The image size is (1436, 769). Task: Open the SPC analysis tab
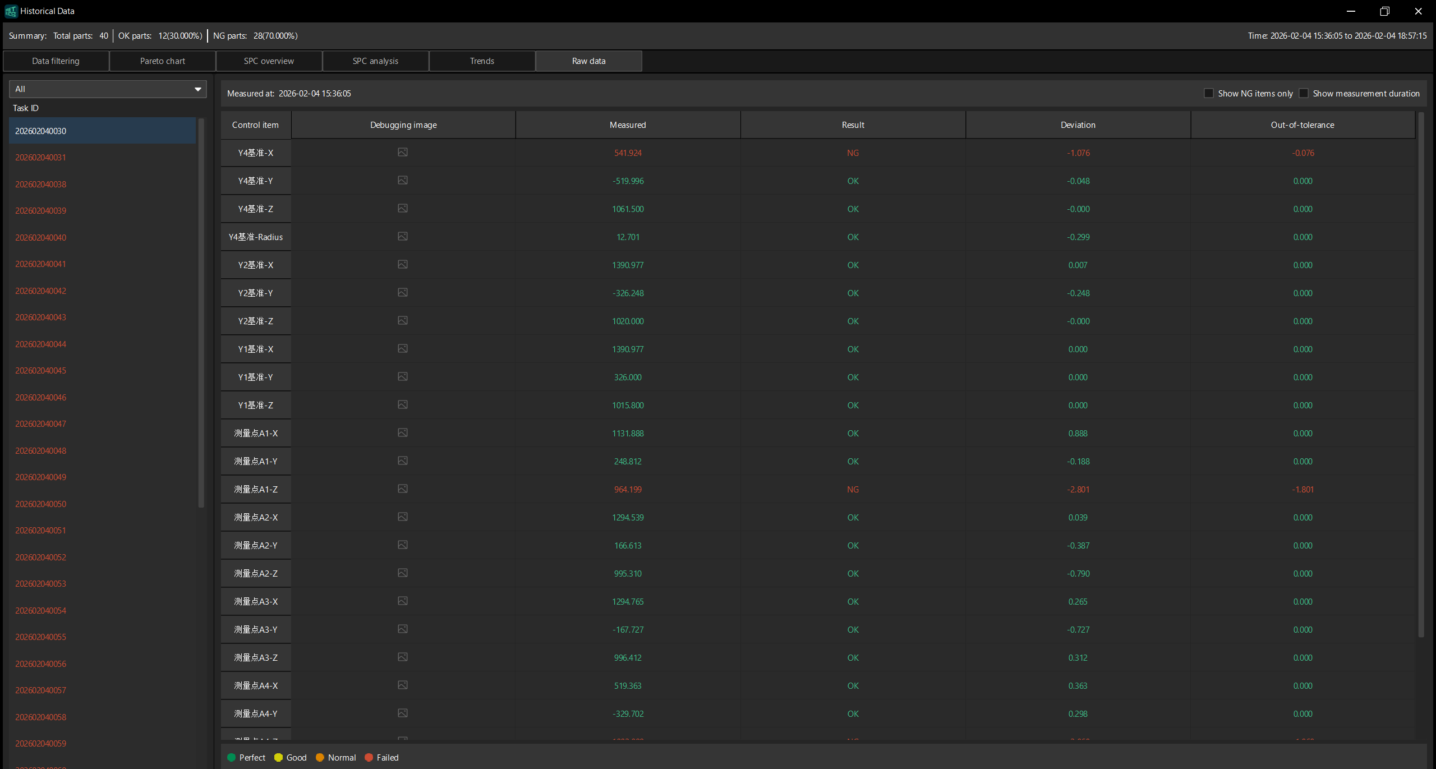pos(375,61)
